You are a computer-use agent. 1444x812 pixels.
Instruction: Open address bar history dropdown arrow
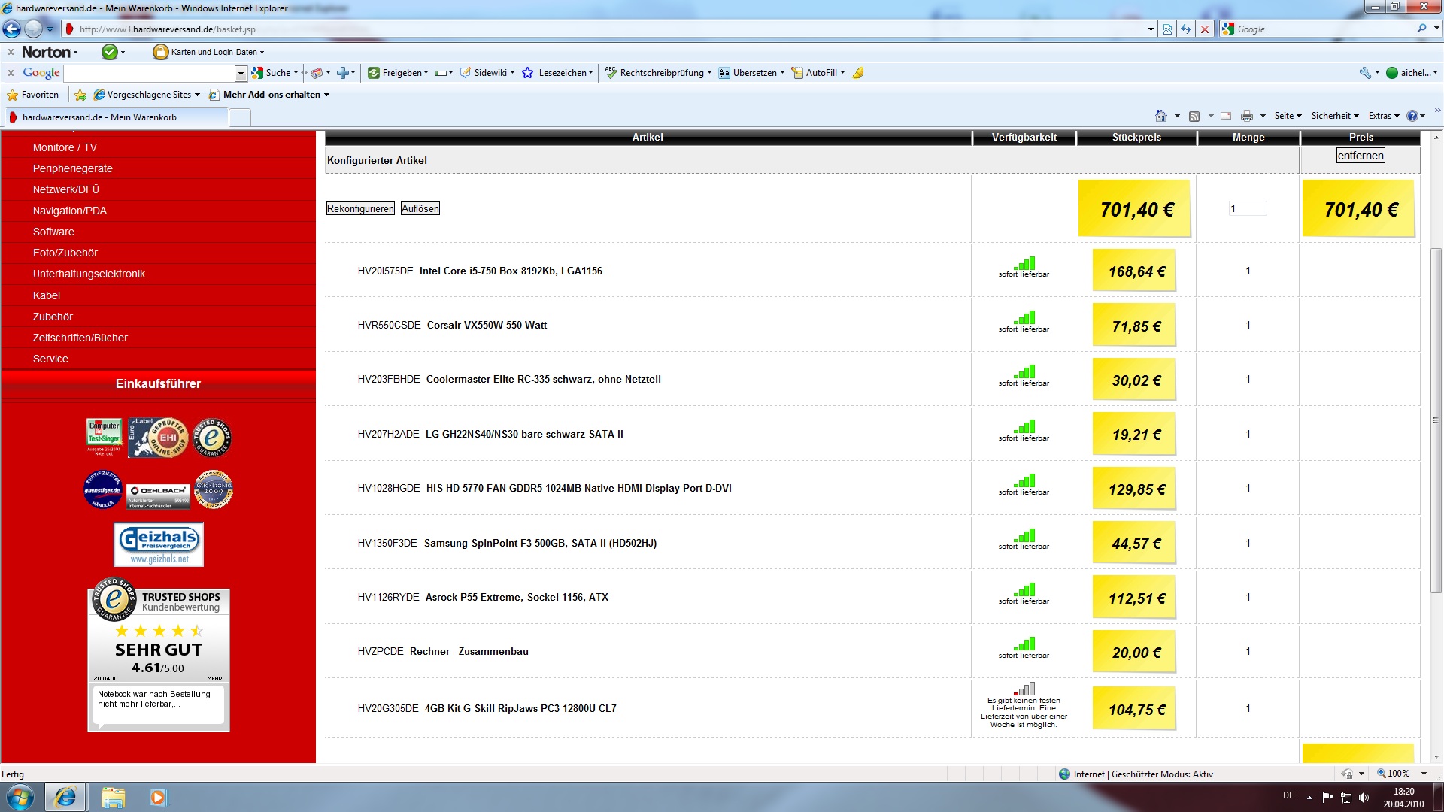tap(1151, 29)
